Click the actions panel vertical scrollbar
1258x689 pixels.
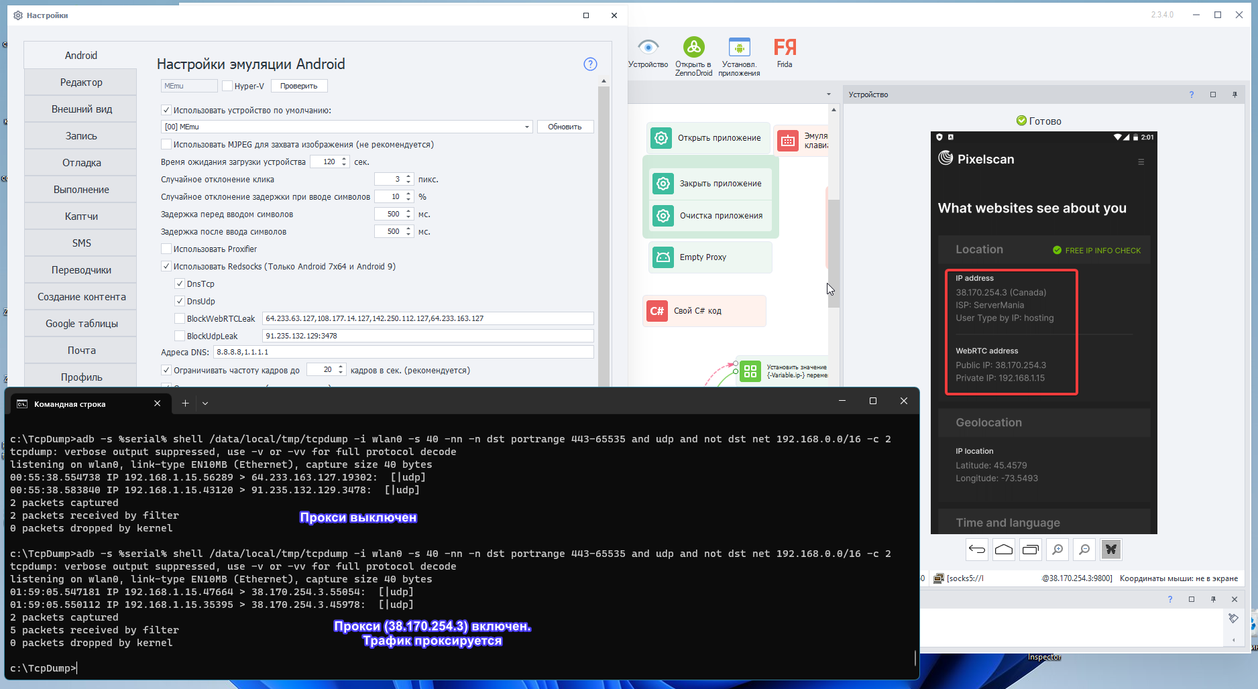coord(834,253)
